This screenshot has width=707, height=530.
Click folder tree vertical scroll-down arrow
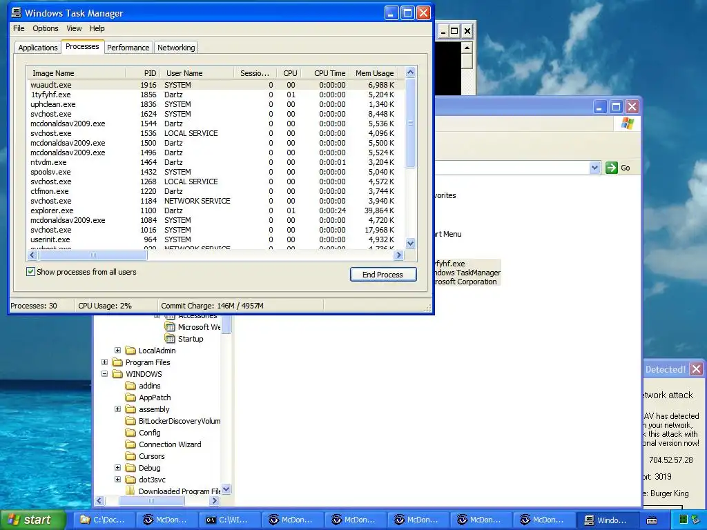226,489
